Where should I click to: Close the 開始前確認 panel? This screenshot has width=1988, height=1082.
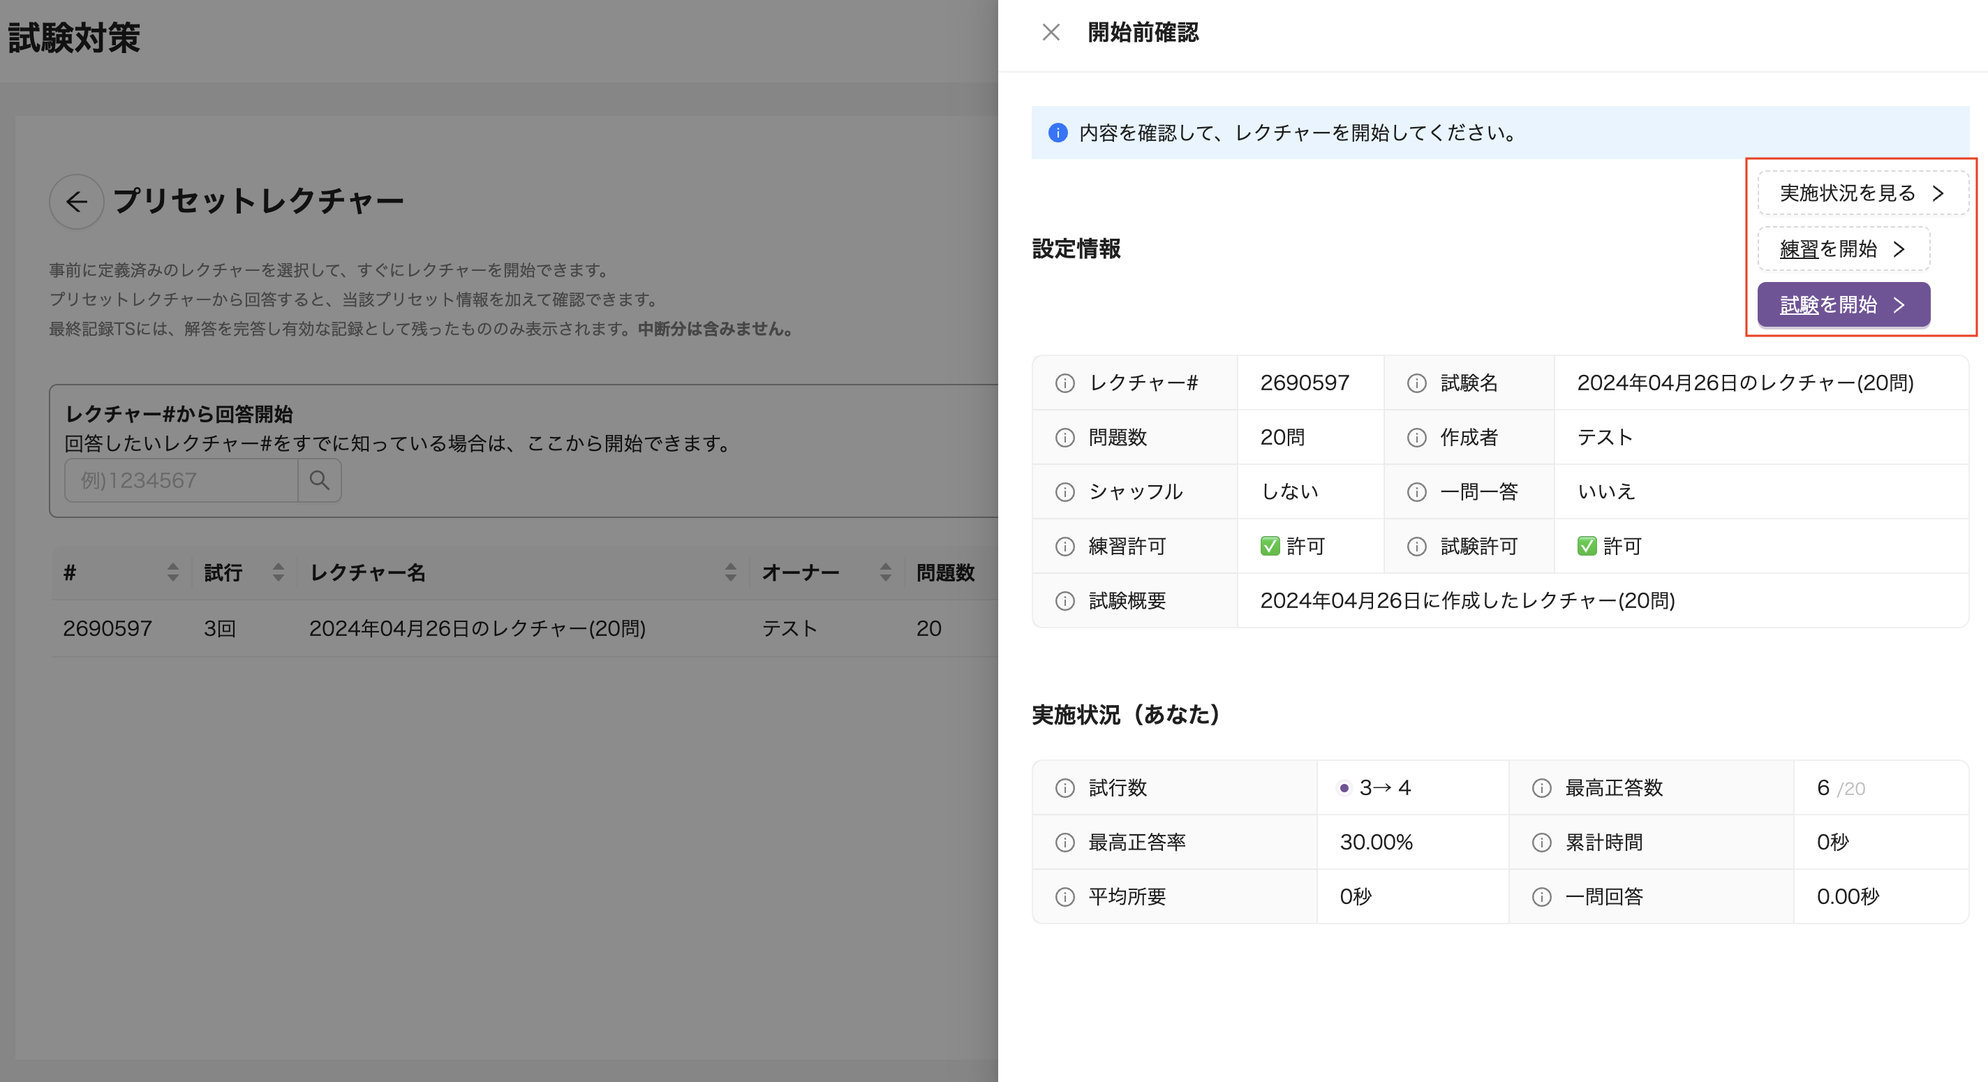tap(1051, 32)
